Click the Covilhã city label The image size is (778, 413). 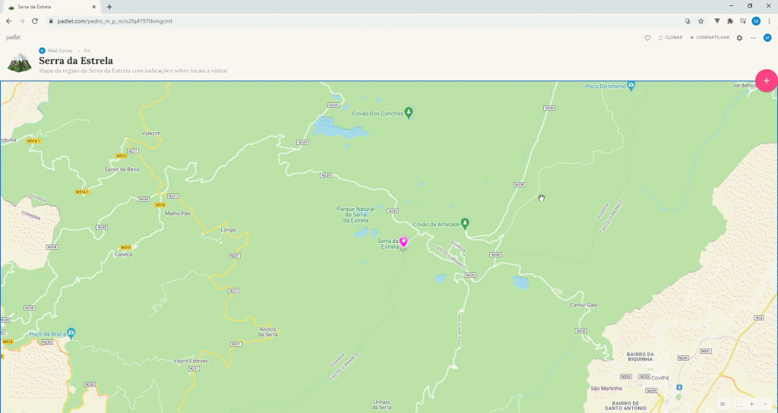click(x=660, y=377)
